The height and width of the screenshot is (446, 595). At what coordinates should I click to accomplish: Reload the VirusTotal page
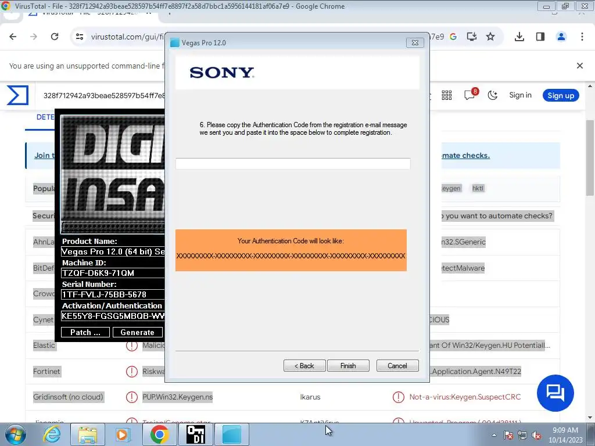(x=55, y=37)
